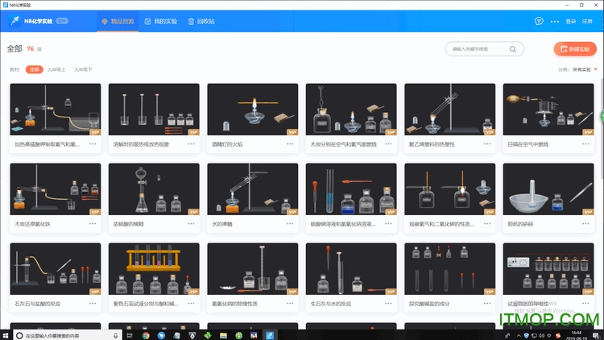
Task: Select the 九年级上 textbook filter
Action: [57, 70]
